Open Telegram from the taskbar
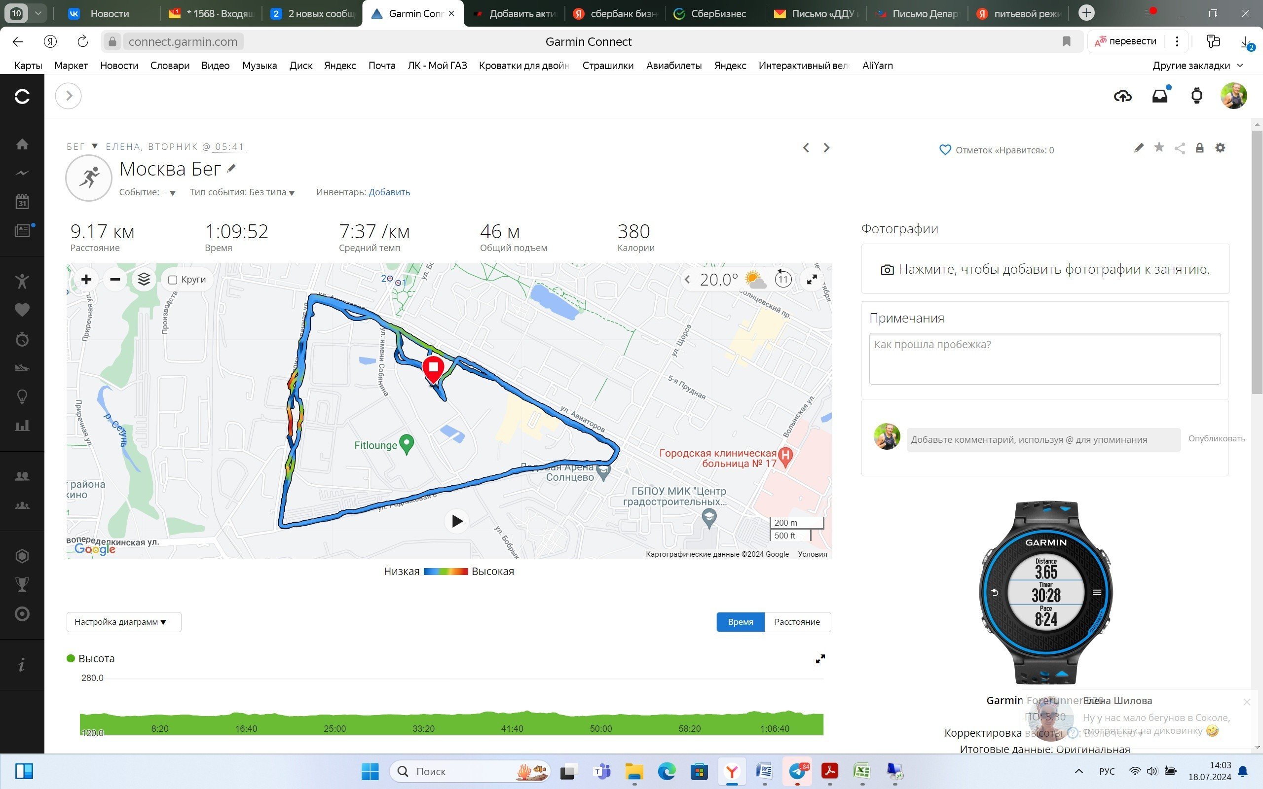 point(797,771)
